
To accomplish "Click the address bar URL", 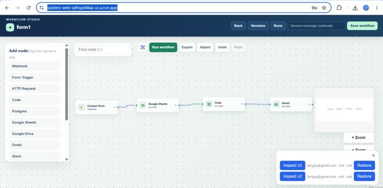I will pyautogui.click(x=82, y=8).
